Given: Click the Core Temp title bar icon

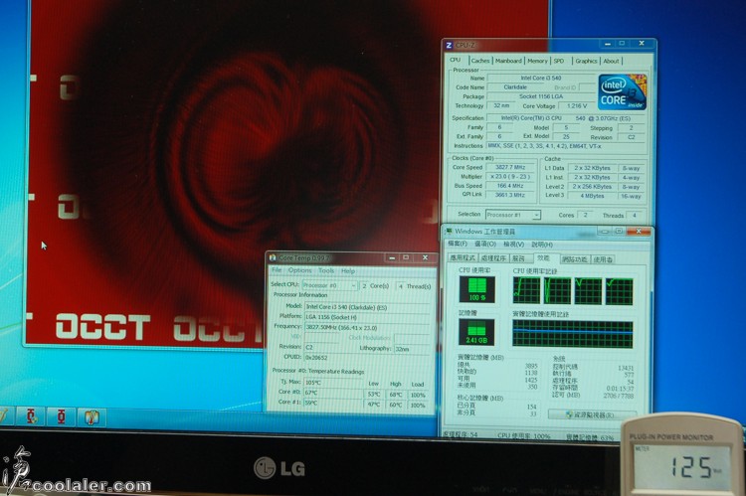Looking at the screenshot, I should point(273,257).
